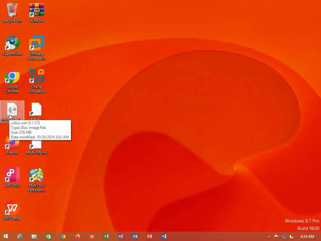Open the clock showing 4:34 AM
Image resolution: width=321 pixels, height=241 pixels.
pos(307,237)
